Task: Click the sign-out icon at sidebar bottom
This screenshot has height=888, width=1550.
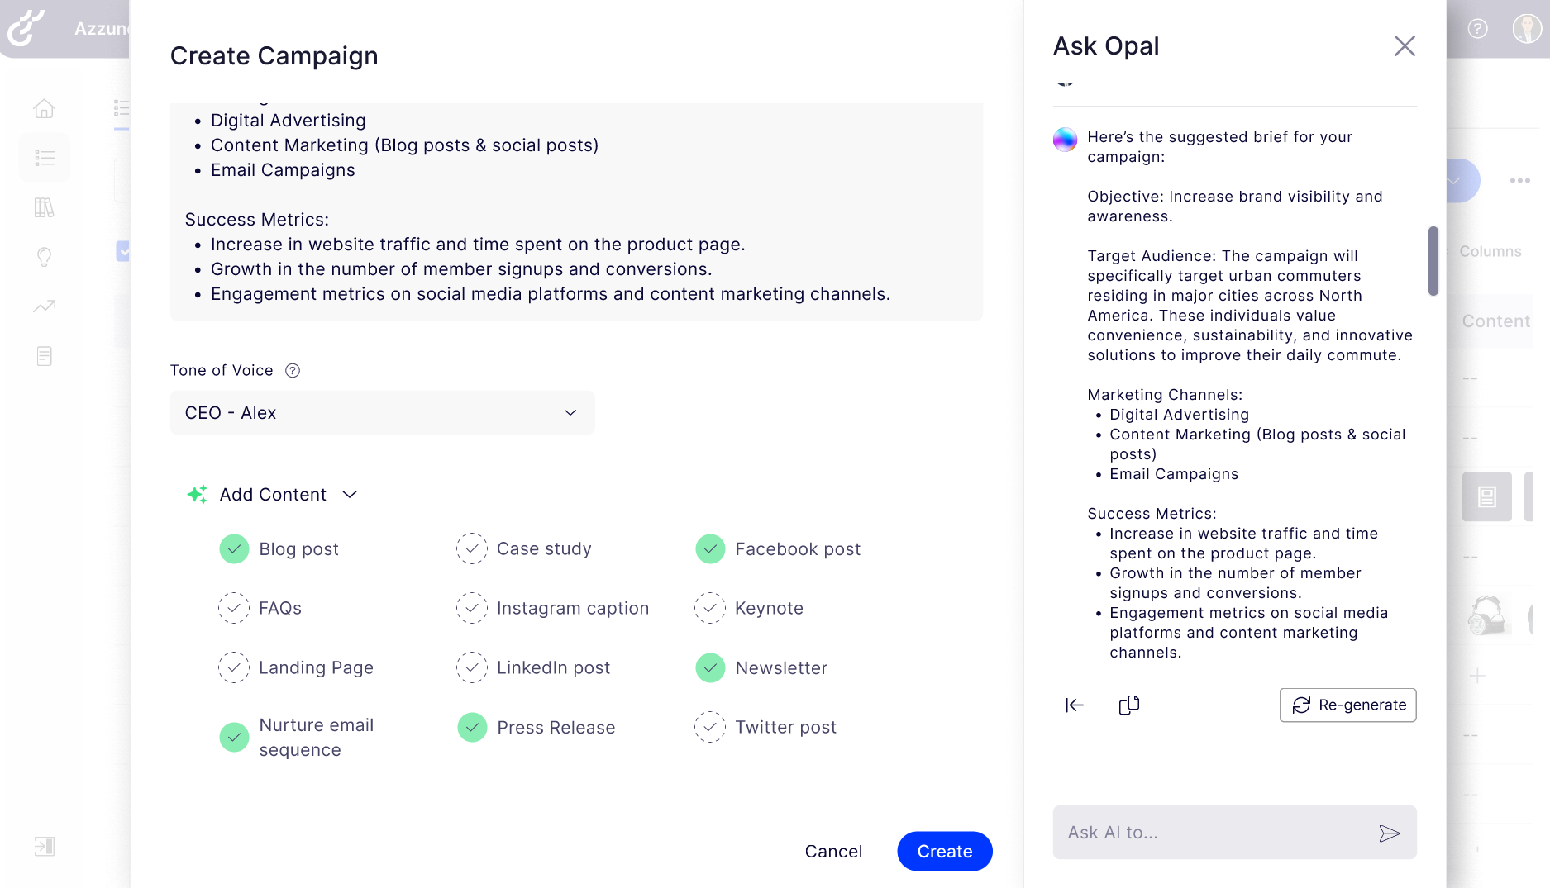Action: pyautogui.click(x=44, y=846)
